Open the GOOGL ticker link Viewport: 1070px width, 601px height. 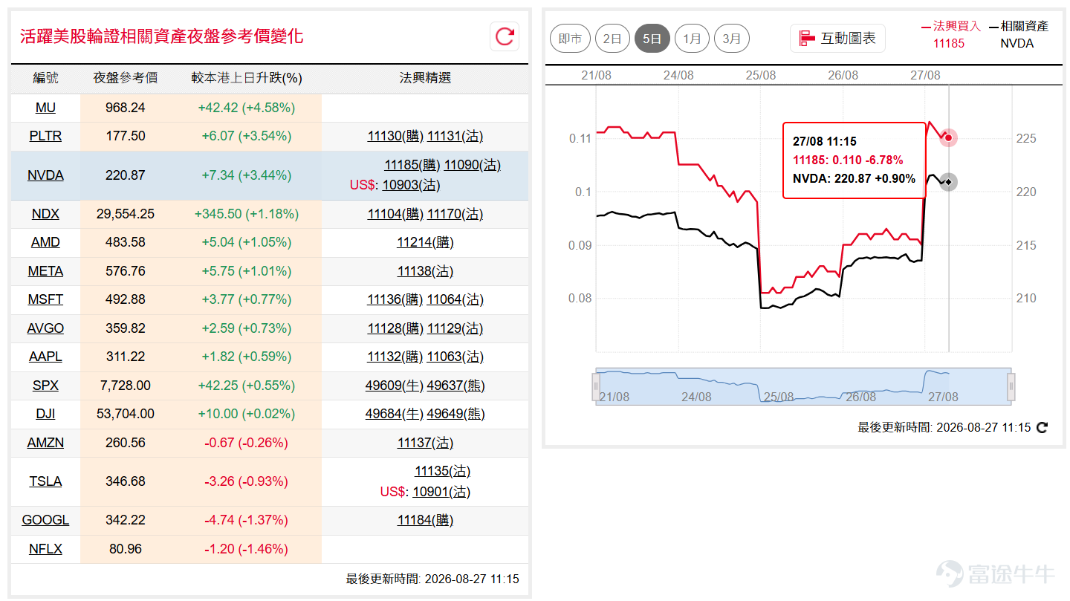tap(45, 520)
